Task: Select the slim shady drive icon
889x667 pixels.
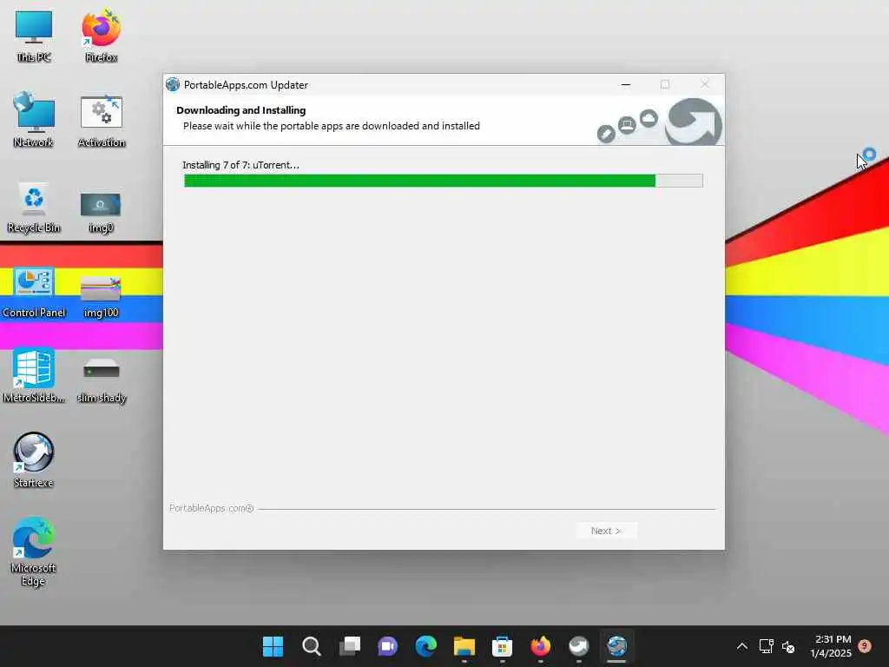Action: point(101,380)
